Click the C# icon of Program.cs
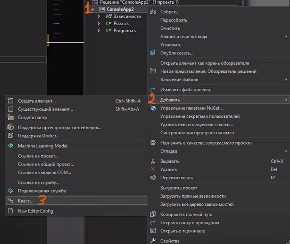This screenshot has width=290, height=244. click(108, 30)
